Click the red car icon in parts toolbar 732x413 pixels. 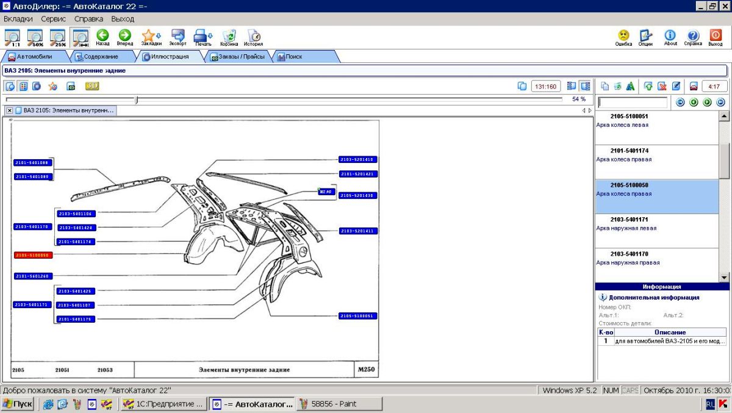(x=694, y=86)
